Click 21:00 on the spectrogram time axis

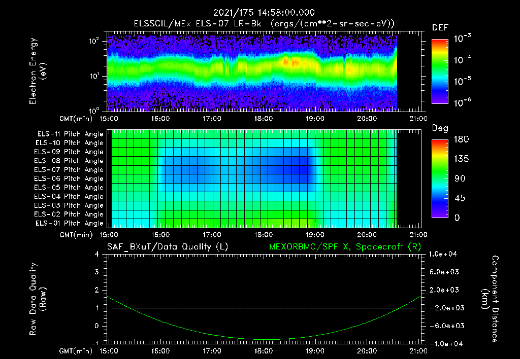coord(418,119)
